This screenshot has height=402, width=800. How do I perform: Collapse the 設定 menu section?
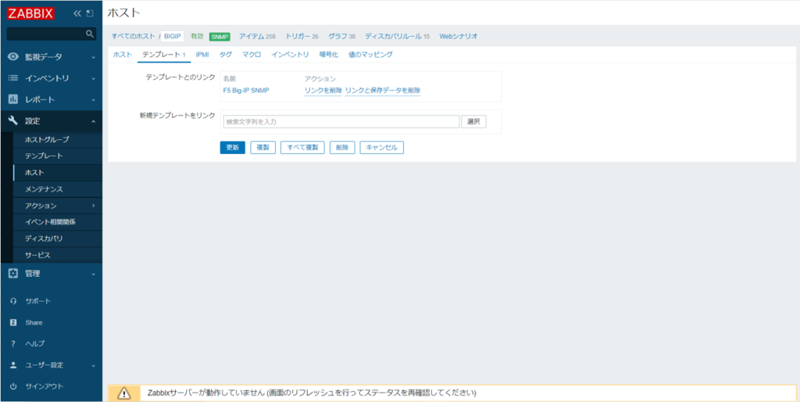[x=51, y=121]
